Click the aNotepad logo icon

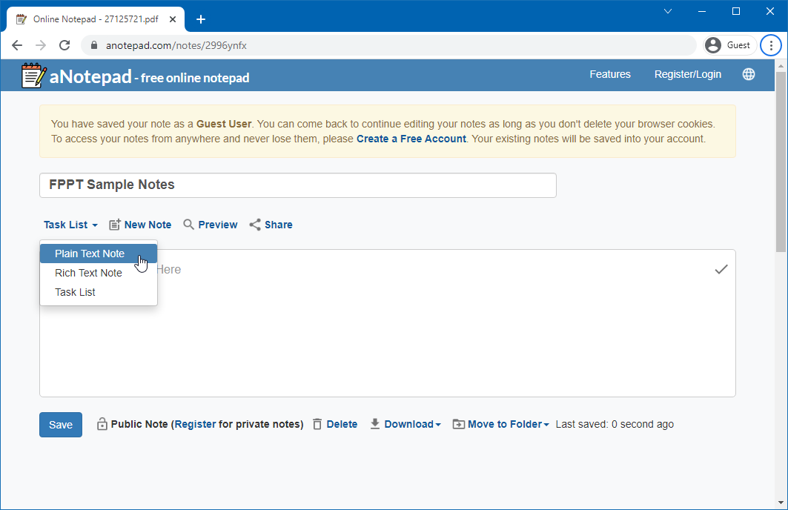click(x=33, y=76)
